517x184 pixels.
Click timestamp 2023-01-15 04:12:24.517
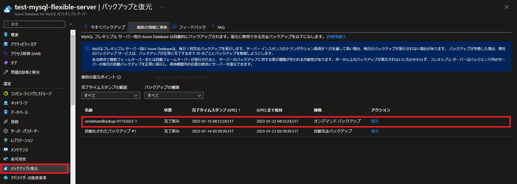pos(213,121)
